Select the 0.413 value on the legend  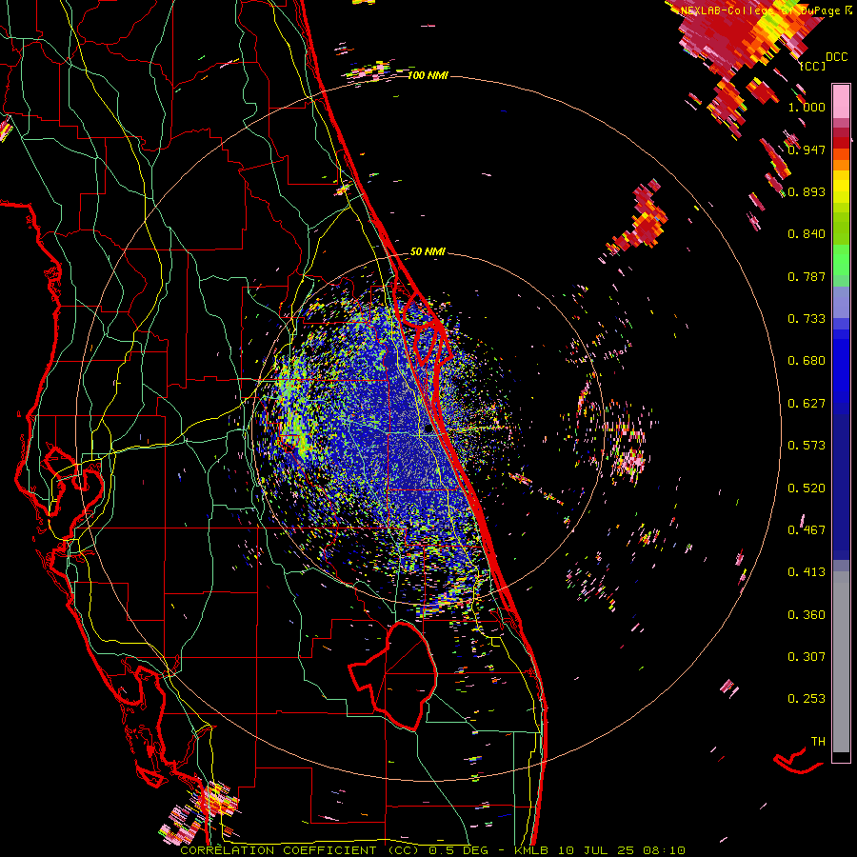pyautogui.click(x=807, y=572)
